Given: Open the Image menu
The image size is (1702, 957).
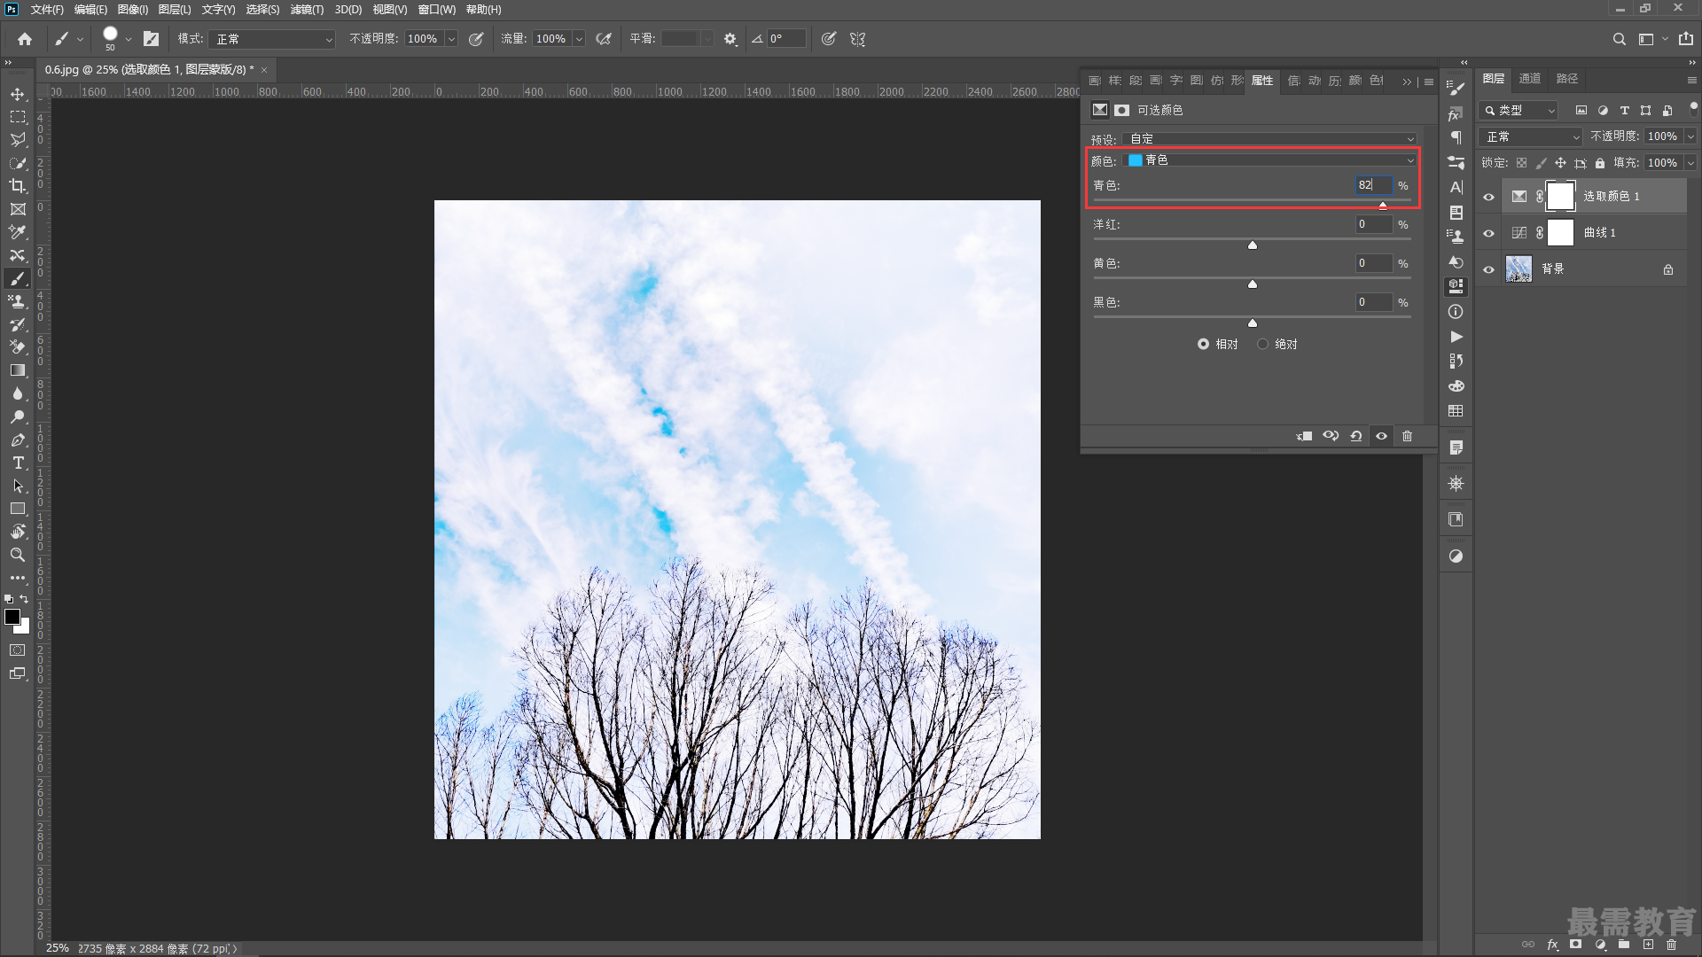Looking at the screenshot, I should click(x=132, y=10).
